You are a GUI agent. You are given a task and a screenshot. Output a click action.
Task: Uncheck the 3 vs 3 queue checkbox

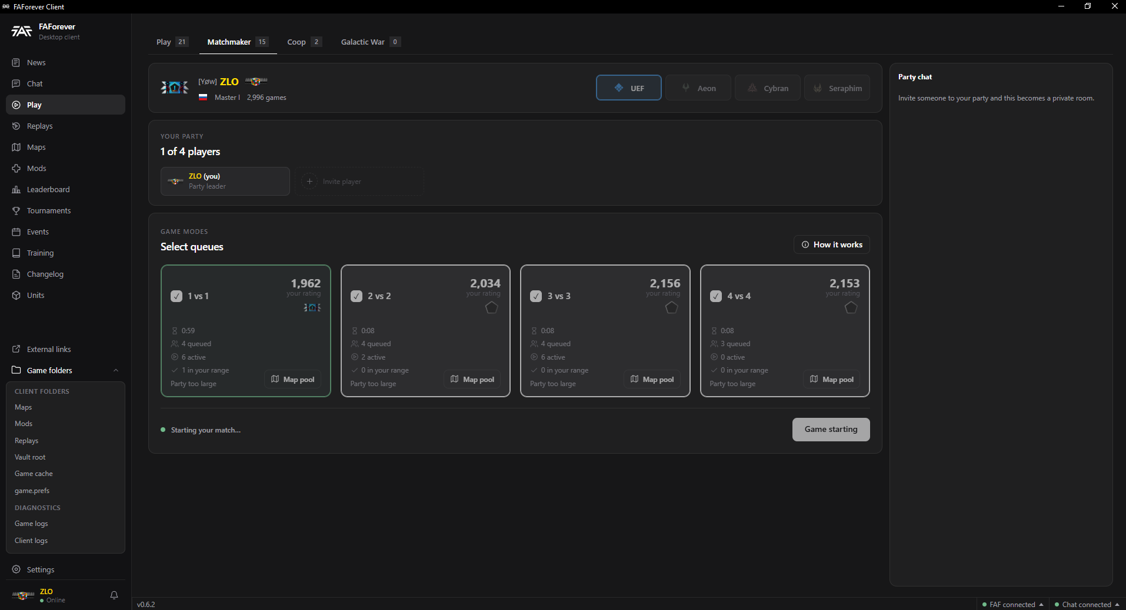click(x=536, y=296)
